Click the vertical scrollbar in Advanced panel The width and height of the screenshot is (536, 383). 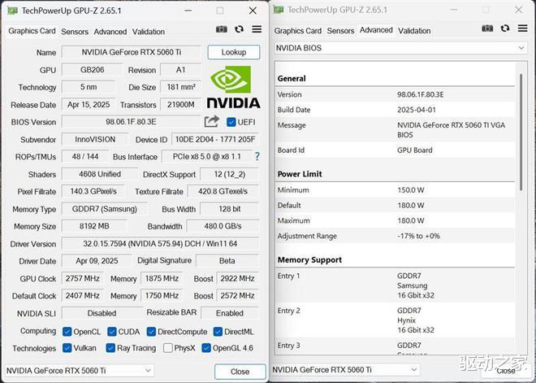[x=521, y=132]
